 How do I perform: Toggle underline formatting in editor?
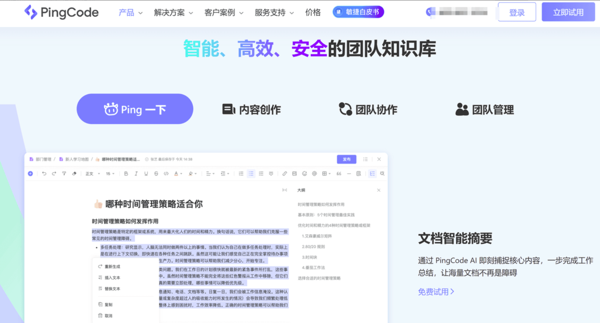[146, 174]
